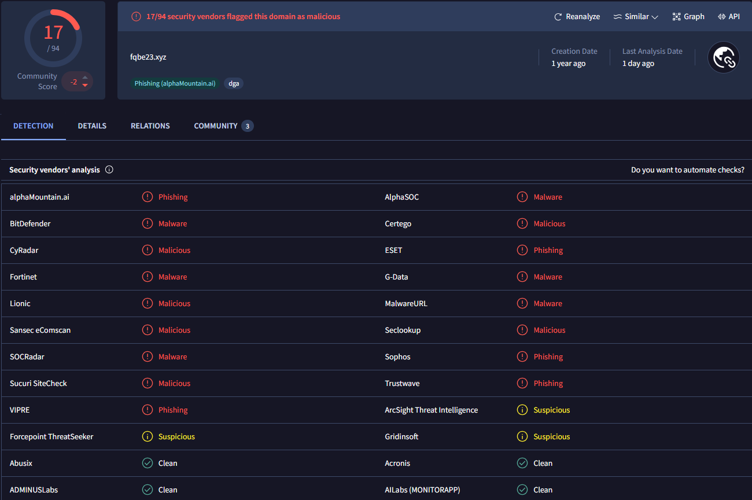Click vendor name 'Sucuri SiteCheck'
Image resolution: width=752 pixels, height=500 pixels.
[38, 383]
